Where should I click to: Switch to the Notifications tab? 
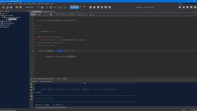[34, 81]
